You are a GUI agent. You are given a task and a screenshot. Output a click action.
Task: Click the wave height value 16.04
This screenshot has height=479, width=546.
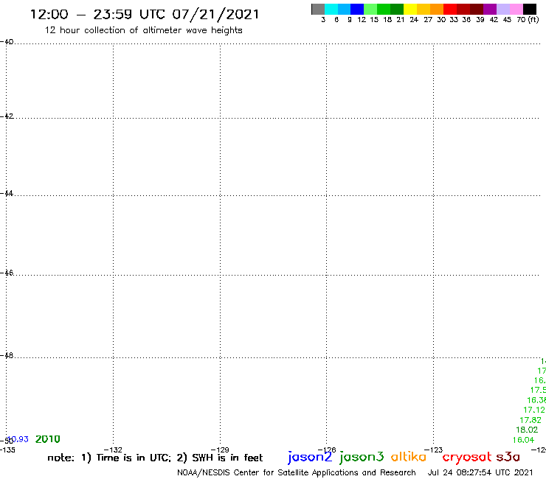(523, 440)
